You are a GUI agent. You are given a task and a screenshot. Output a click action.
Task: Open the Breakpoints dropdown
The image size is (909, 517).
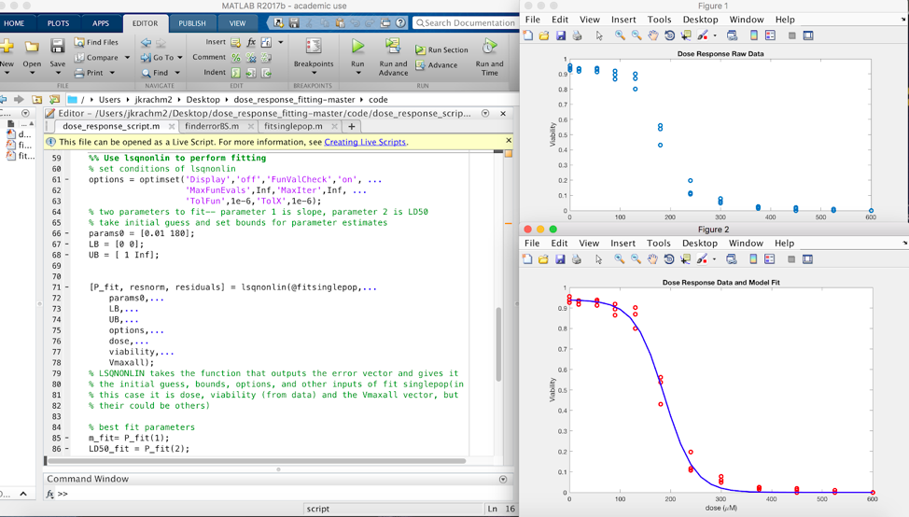[x=314, y=65]
